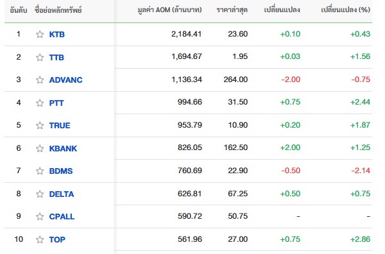Favorite CPALL using its star icon

pos(40,216)
